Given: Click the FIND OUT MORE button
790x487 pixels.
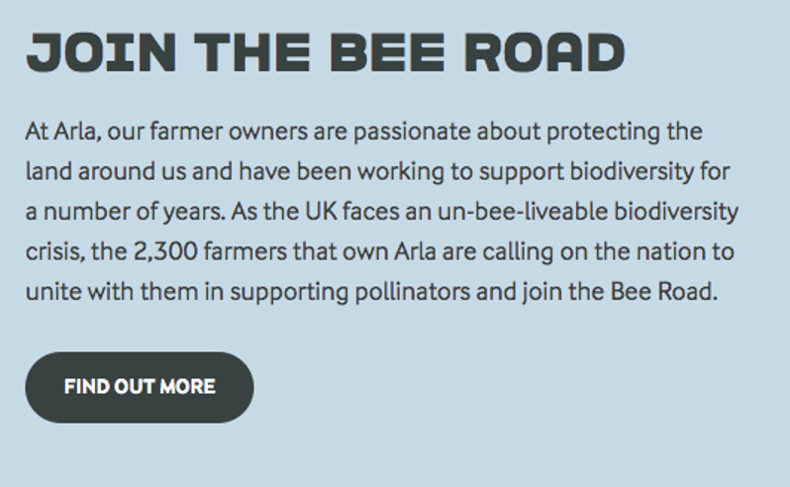Looking at the screenshot, I should click(x=140, y=387).
